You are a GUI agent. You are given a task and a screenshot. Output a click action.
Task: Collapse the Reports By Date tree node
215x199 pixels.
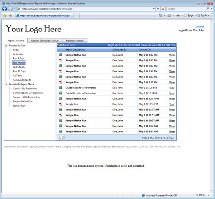click(6, 45)
